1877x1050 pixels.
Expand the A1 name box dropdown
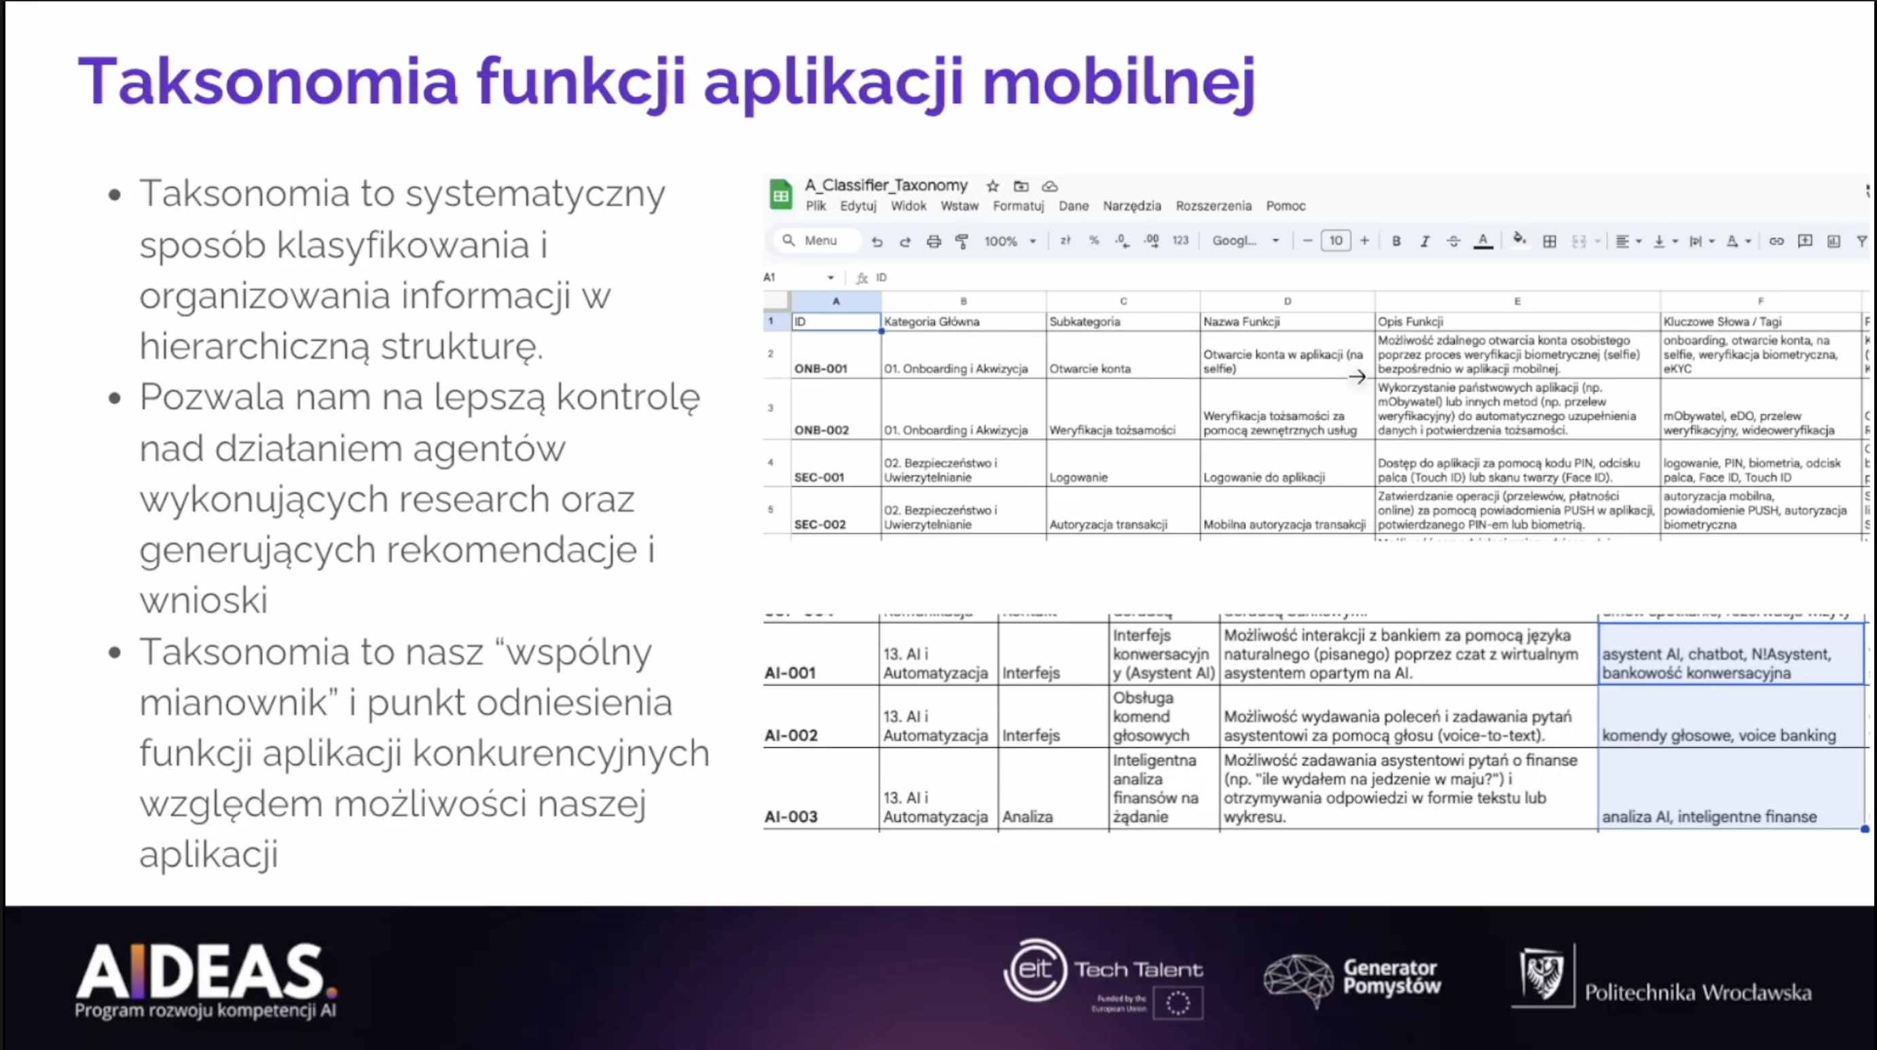[x=830, y=278]
